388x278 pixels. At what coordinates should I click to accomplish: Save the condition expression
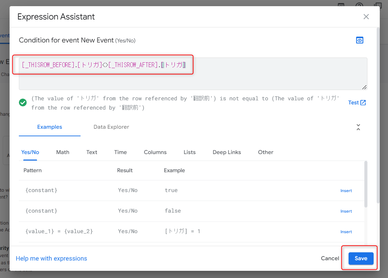(361, 258)
